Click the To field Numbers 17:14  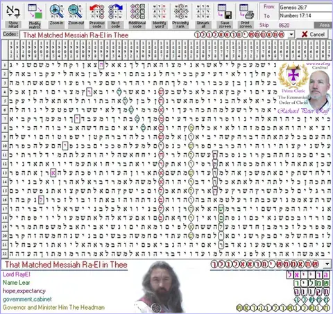pyautogui.click(x=305, y=16)
